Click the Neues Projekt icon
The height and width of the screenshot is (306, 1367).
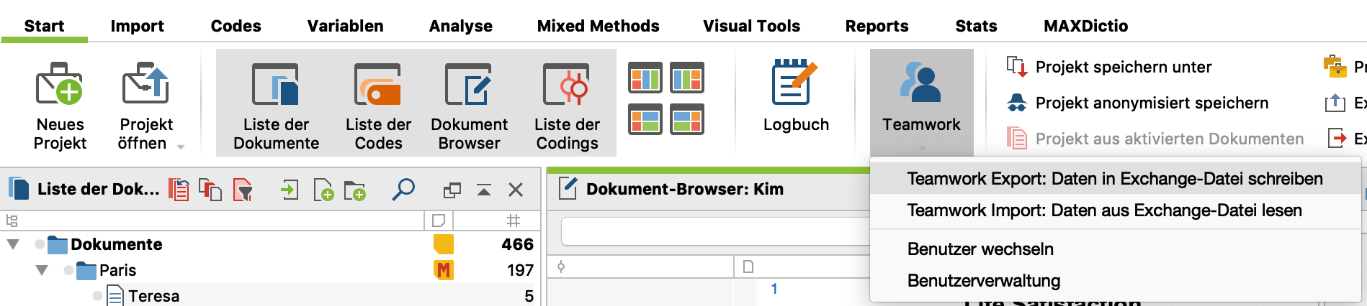tap(60, 84)
